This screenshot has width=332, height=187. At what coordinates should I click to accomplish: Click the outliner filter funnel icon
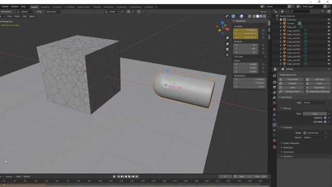(x=322, y=11)
